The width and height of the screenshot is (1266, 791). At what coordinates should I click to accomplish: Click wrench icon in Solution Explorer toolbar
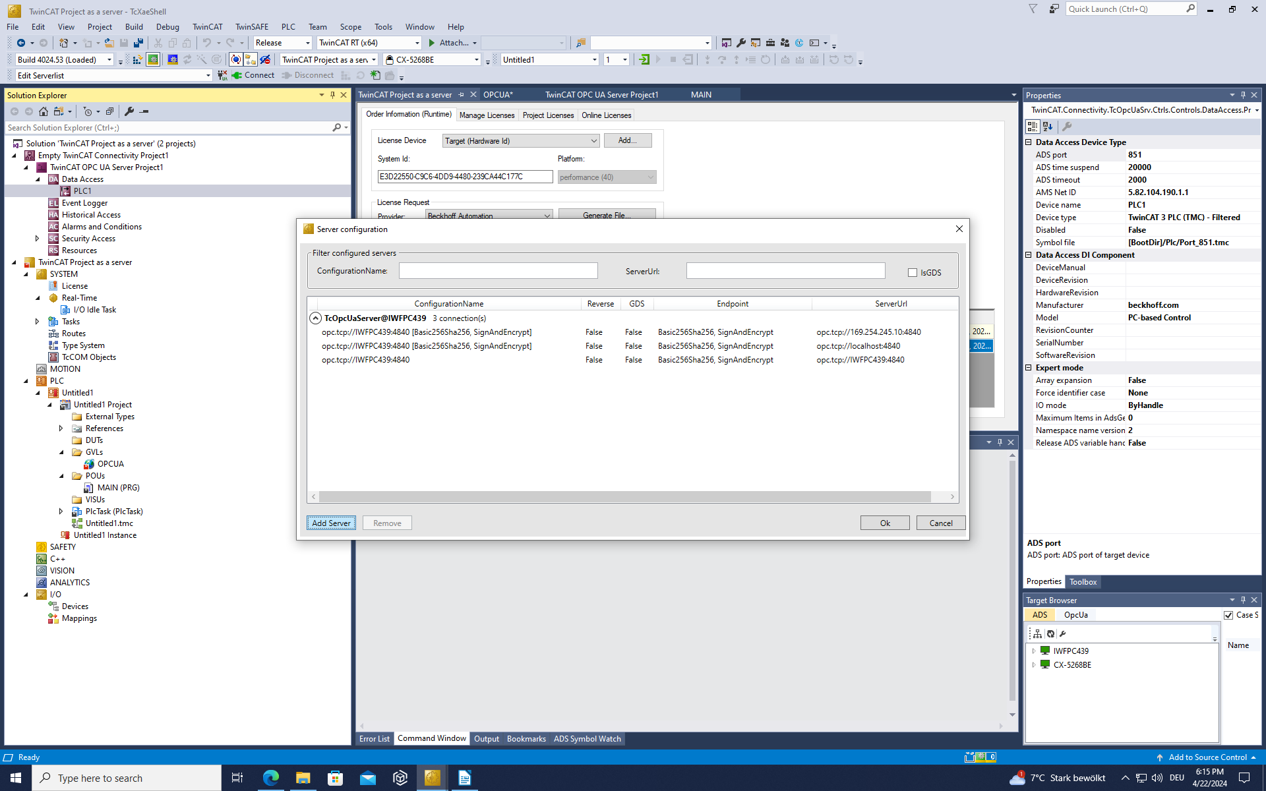pyautogui.click(x=129, y=111)
